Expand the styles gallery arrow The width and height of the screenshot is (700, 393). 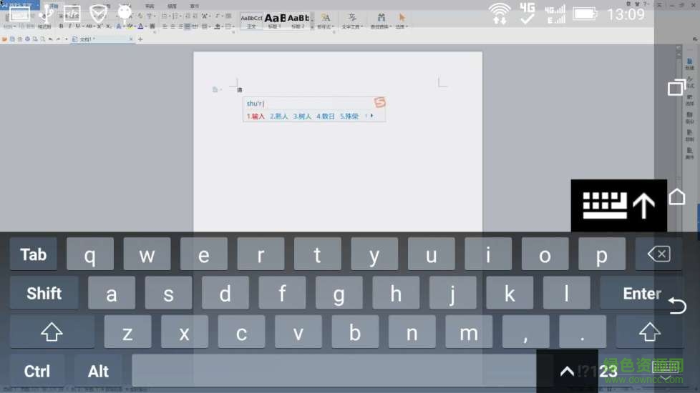312,28
